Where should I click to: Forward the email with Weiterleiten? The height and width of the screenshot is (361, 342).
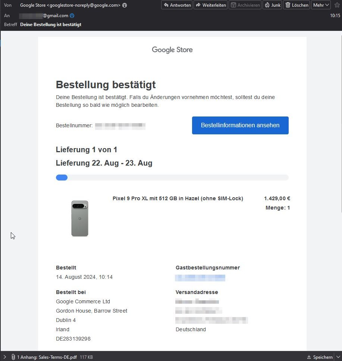coord(210,5)
